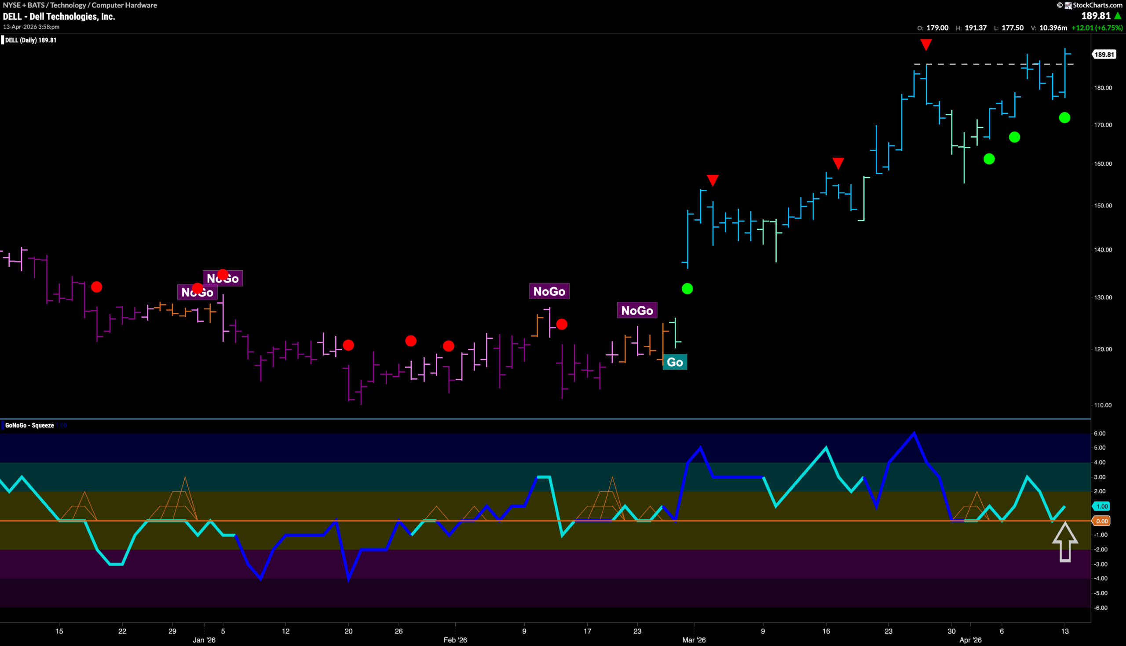Click the 6.00 oscillator axis label at top
Image resolution: width=1126 pixels, height=646 pixels.
tap(1100, 433)
